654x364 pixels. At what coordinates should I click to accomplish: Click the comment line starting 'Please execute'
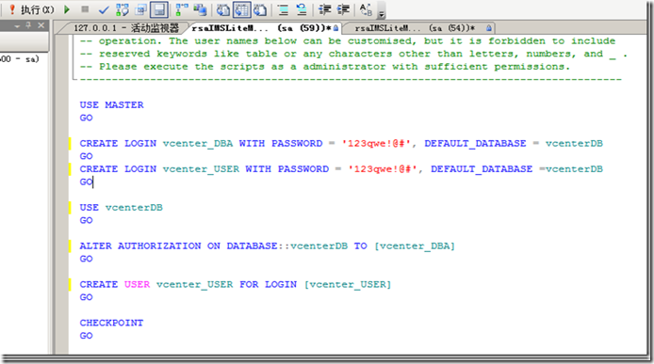pyautogui.click(x=324, y=67)
